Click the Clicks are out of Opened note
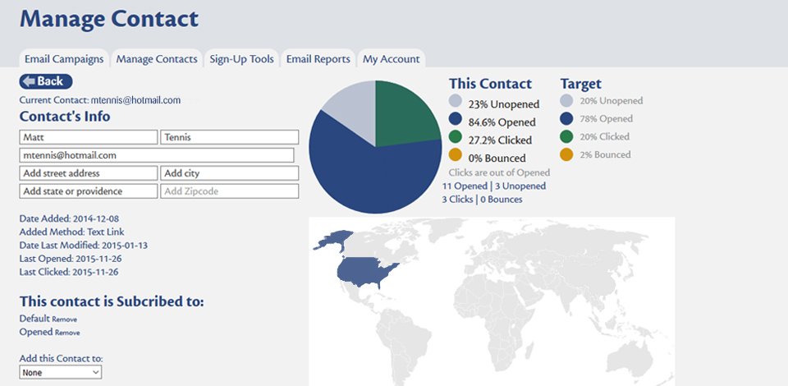 (500, 172)
